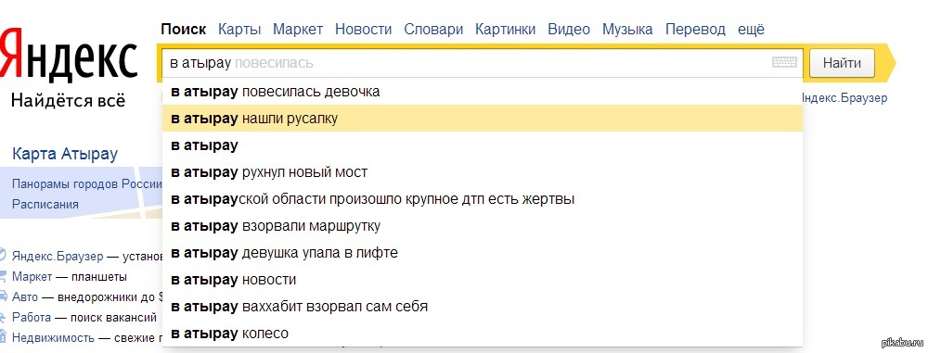The image size is (928, 353).
Task: Pick suggestion 'в атырау новости'
Action: pyautogui.click(x=483, y=279)
